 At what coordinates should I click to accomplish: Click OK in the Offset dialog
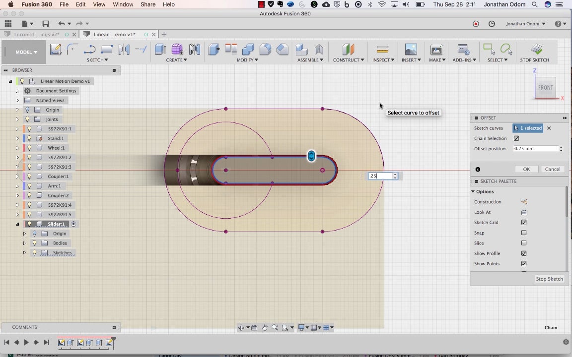coord(526,169)
